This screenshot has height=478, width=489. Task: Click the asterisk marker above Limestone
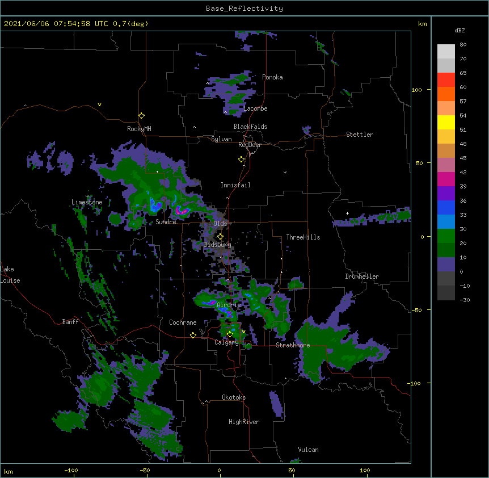pyautogui.click(x=87, y=196)
